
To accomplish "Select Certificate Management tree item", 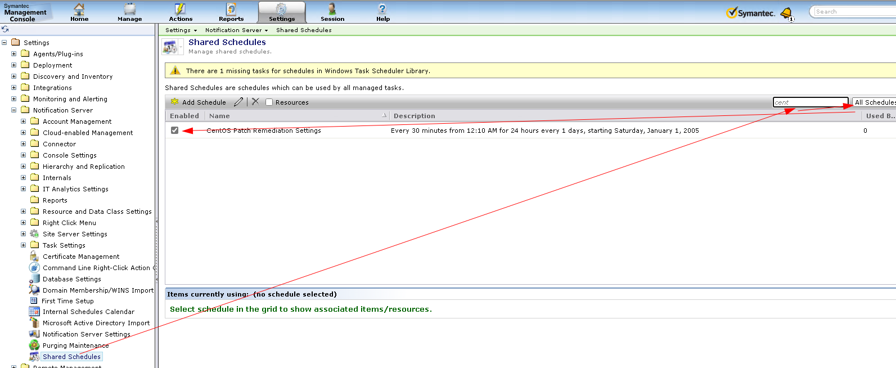I will [x=81, y=257].
